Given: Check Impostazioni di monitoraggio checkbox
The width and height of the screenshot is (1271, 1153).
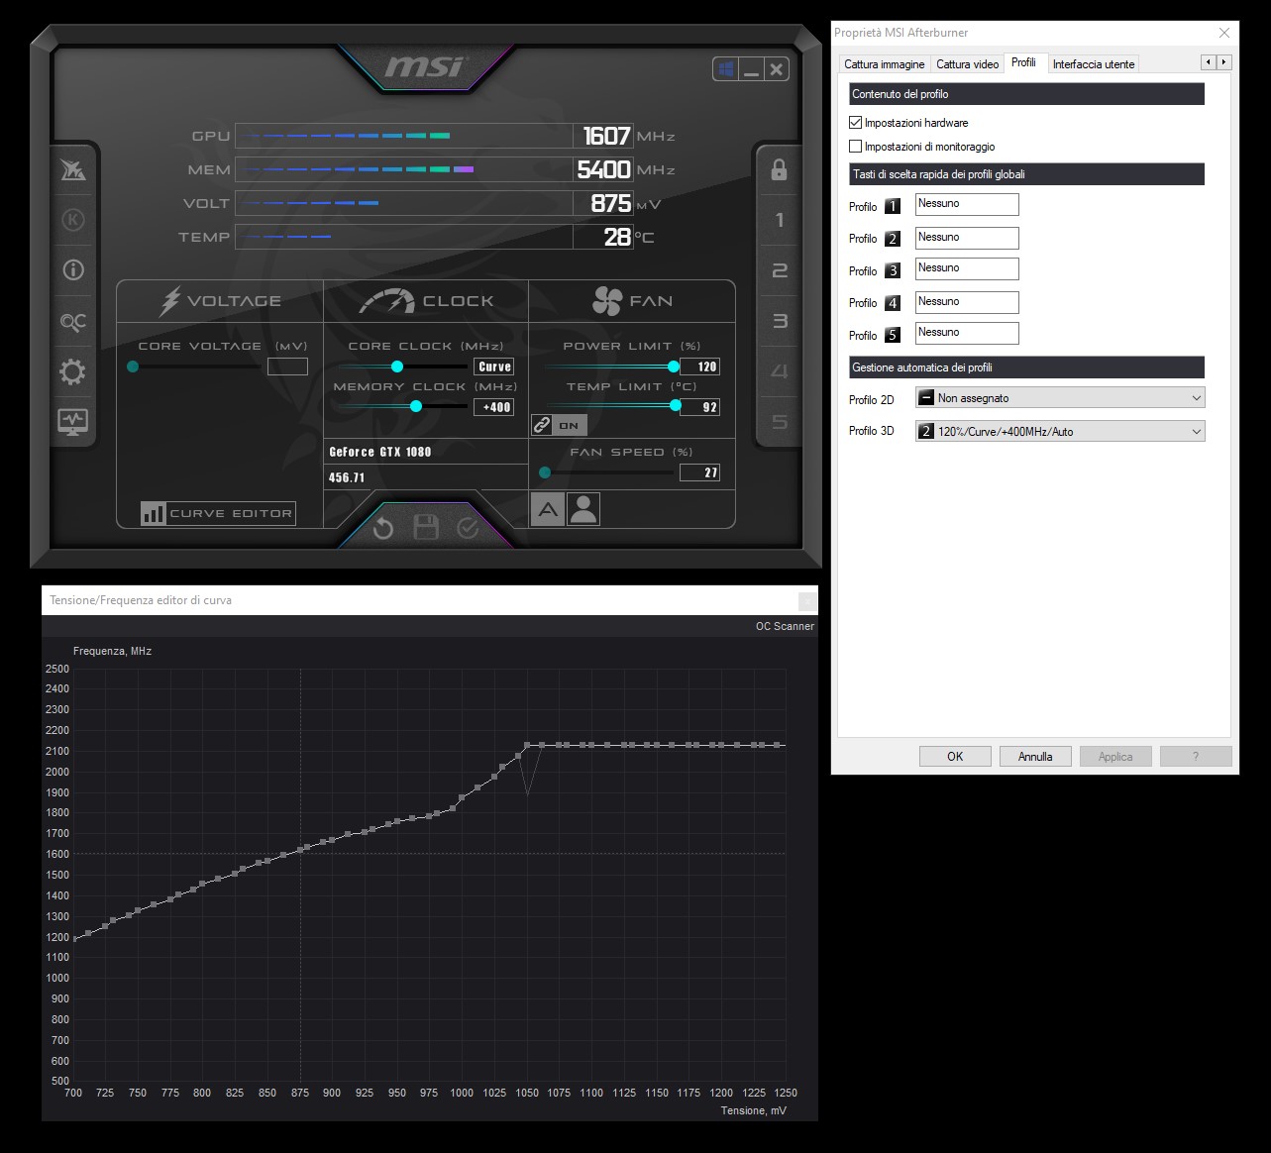Looking at the screenshot, I should pyautogui.click(x=856, y=147).
